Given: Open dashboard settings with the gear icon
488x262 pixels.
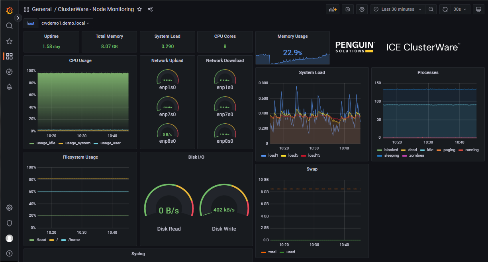Looking at the screenshot, I should click(x=362, y=9).
